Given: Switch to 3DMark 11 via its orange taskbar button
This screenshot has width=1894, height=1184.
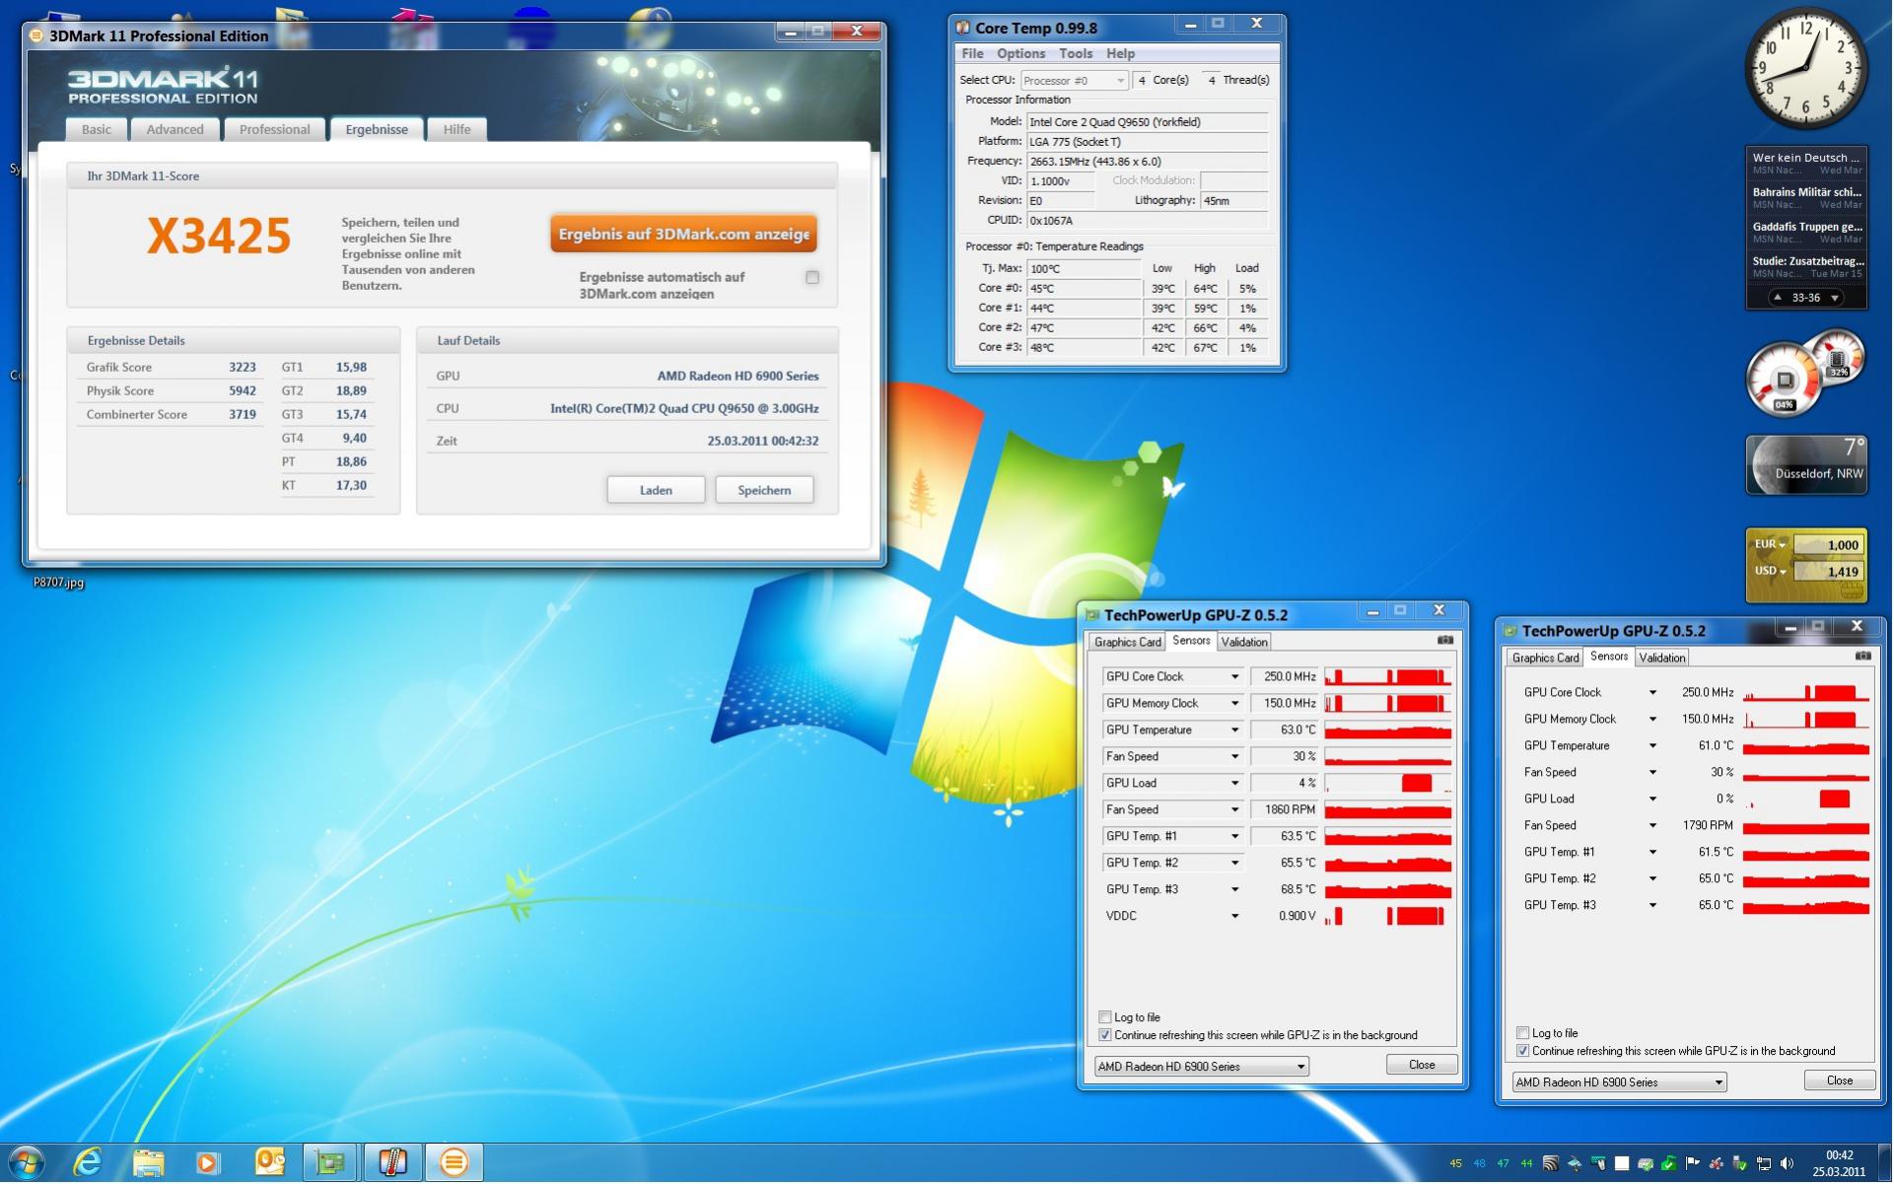Looking at the screenshot, I should (454, 1162).
